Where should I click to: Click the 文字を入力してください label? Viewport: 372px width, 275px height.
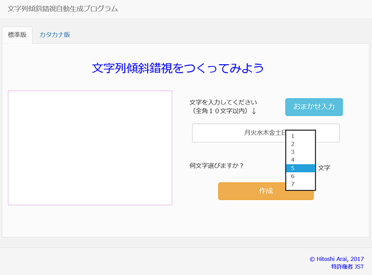point(223,102)
